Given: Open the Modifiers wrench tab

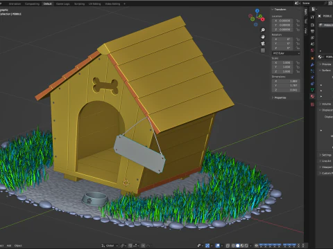Looking at the screenshot, I should click(x=312, y=65).
